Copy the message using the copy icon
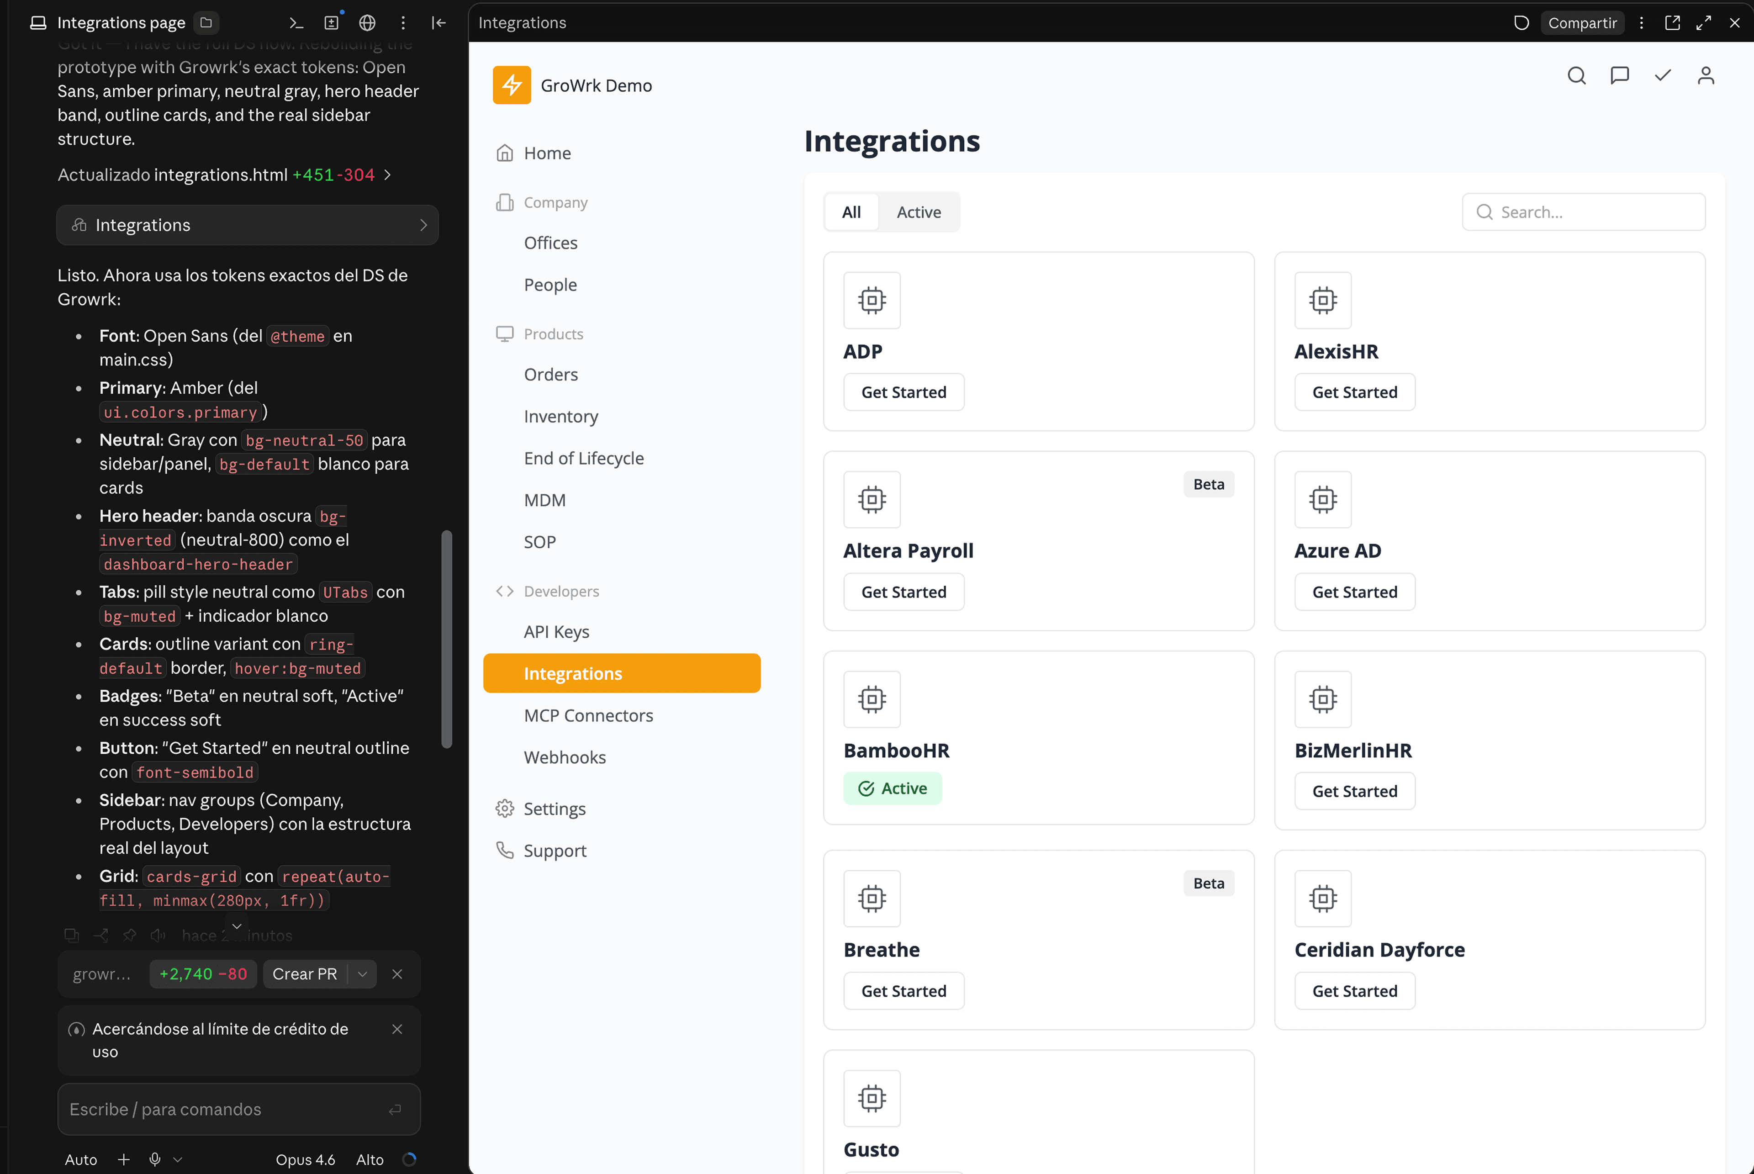This screenshot has height=1174, width=1754. point(72,935)
